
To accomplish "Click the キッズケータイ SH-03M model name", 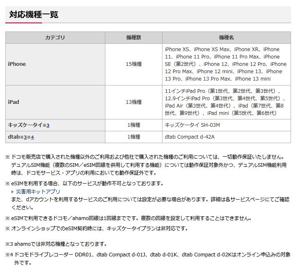I will tap(192, 125).
